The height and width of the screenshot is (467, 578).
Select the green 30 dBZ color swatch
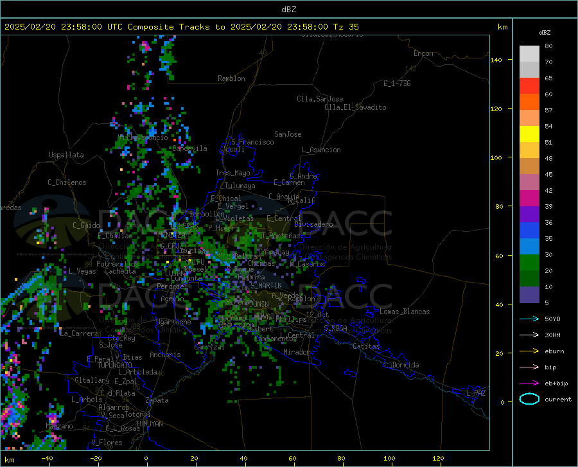click(x=529, y=263)
